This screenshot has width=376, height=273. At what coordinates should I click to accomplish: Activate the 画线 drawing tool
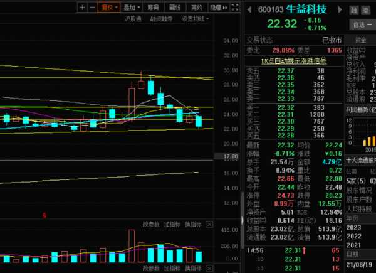[x=175, y=8]
